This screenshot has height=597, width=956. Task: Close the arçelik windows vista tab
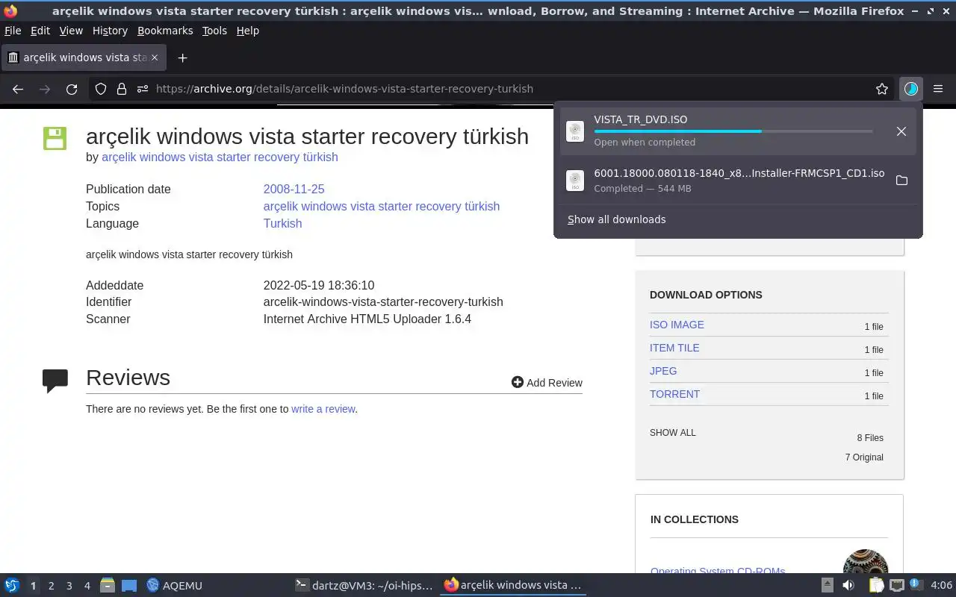tap(155, 57)
